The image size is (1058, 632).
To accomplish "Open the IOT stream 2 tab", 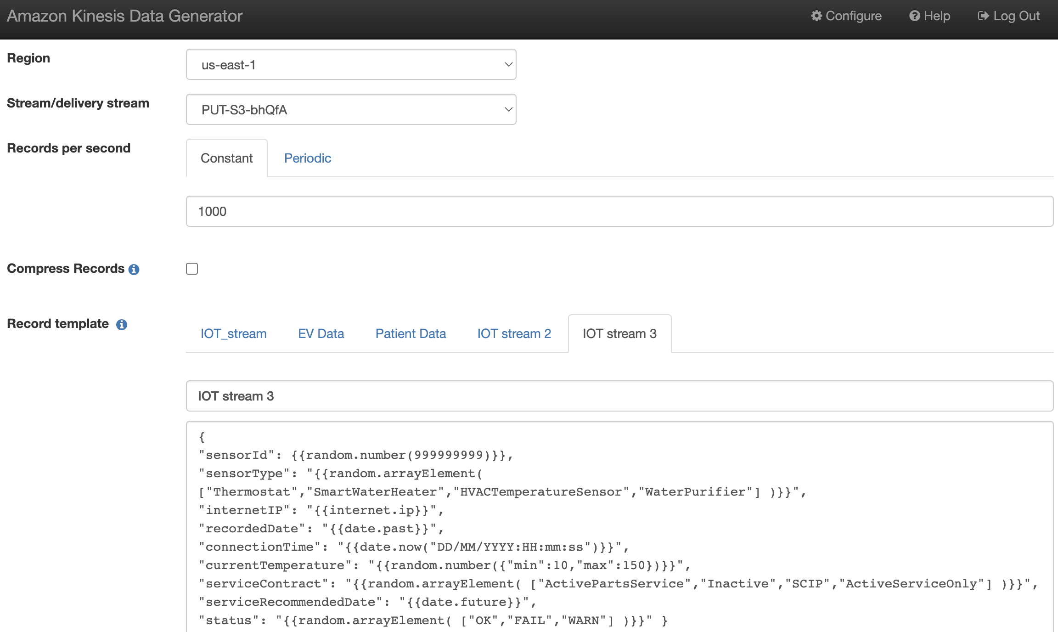I will click(x=514, y=334).
